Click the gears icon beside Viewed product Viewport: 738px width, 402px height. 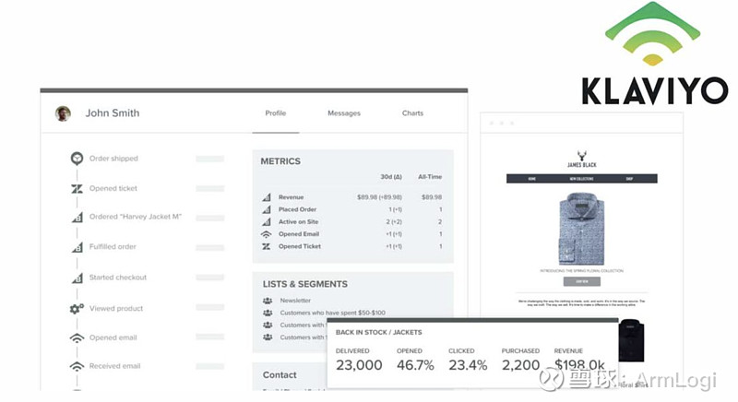(x=77, y=309)
